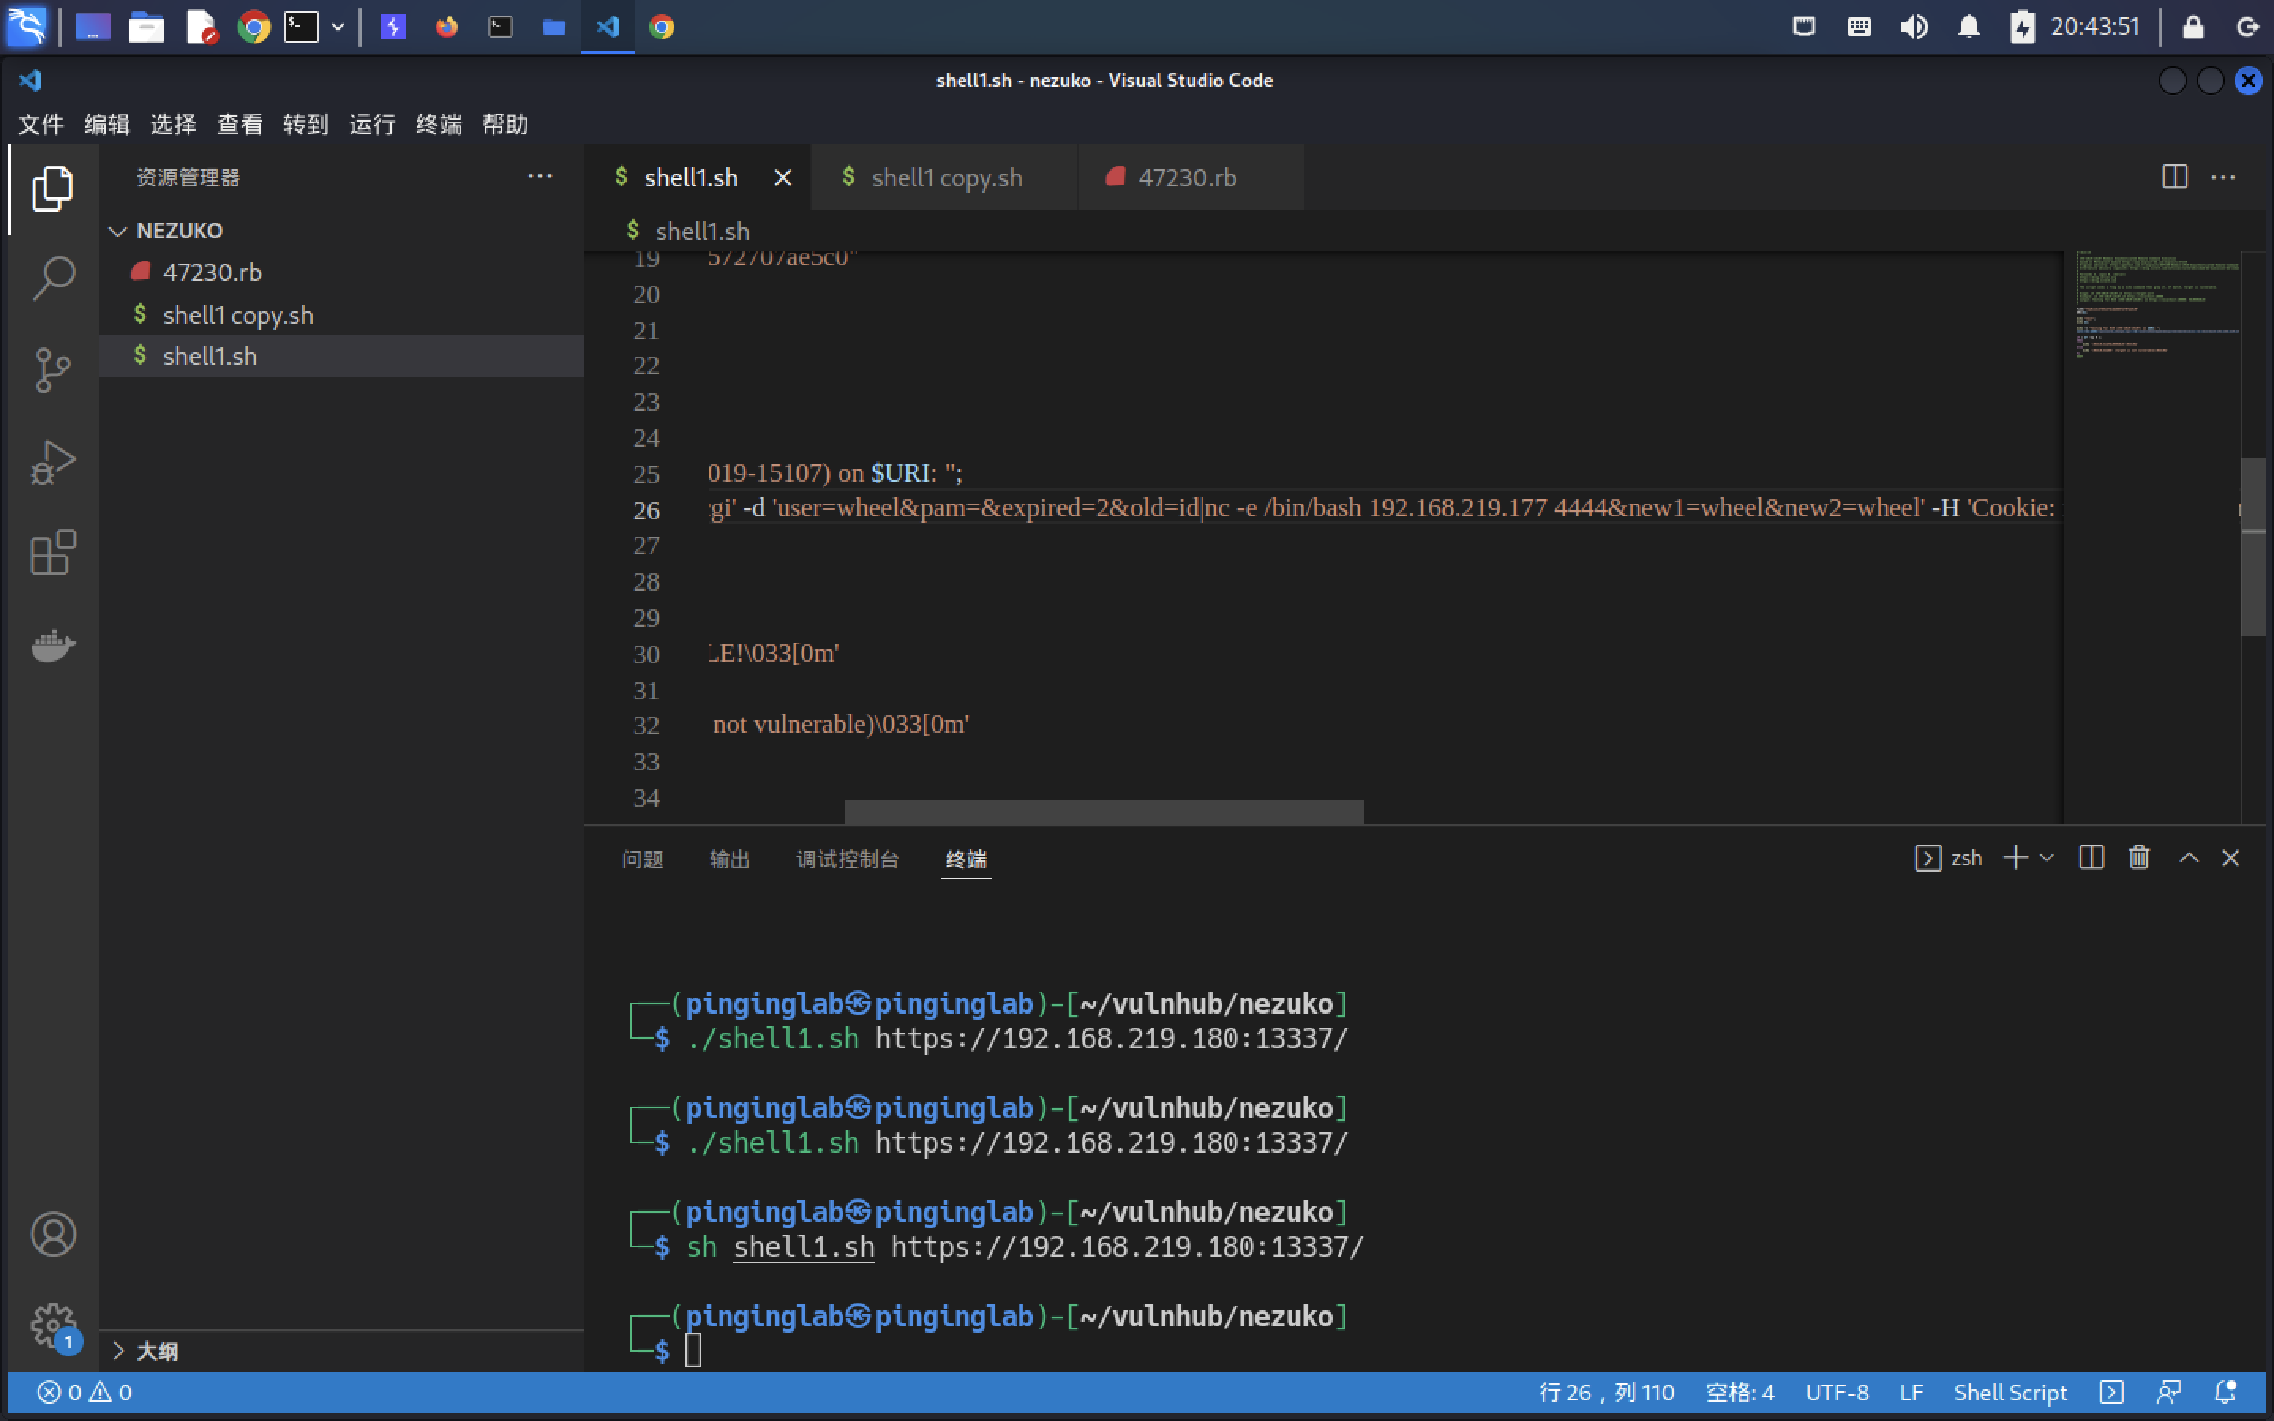Open the 查看 menu
The image size is (2274, 1421).
[239, 124]
